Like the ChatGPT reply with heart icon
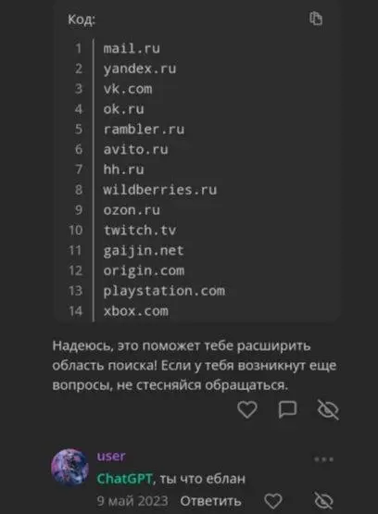 [246, 409]
